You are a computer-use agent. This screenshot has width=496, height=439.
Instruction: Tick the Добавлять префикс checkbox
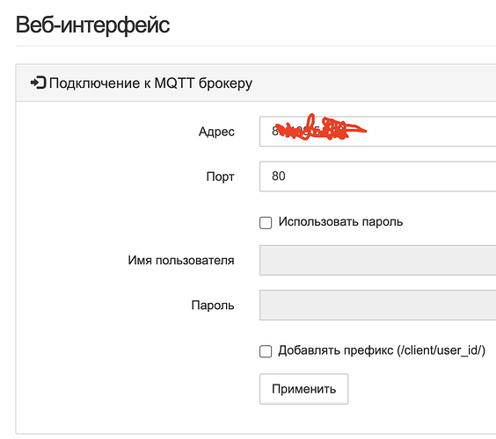[266, 351]
